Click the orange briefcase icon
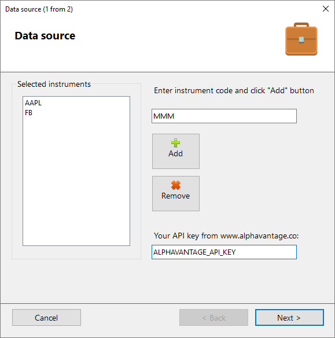This screenshot has height=338, width=335. coord(301,39)
